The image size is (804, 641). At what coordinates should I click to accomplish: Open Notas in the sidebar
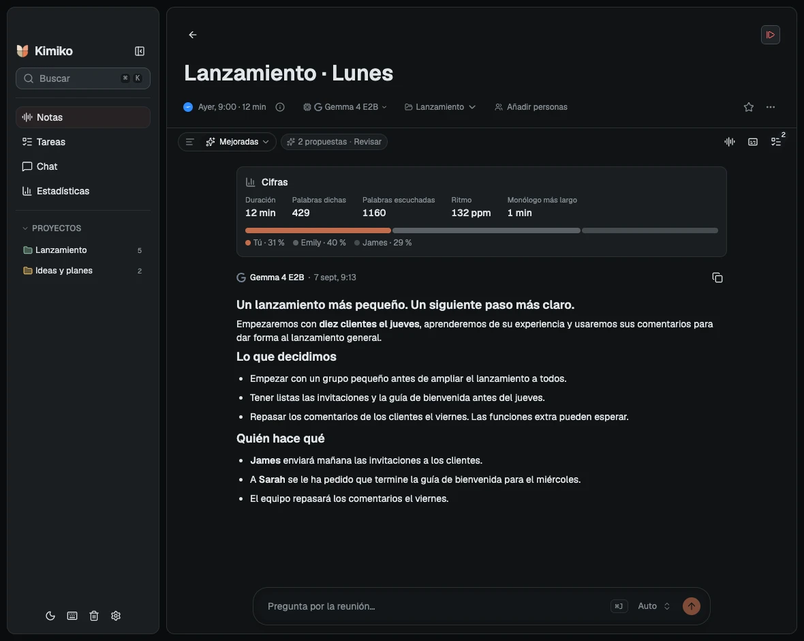pyautogui.click(x=83, y=117)
